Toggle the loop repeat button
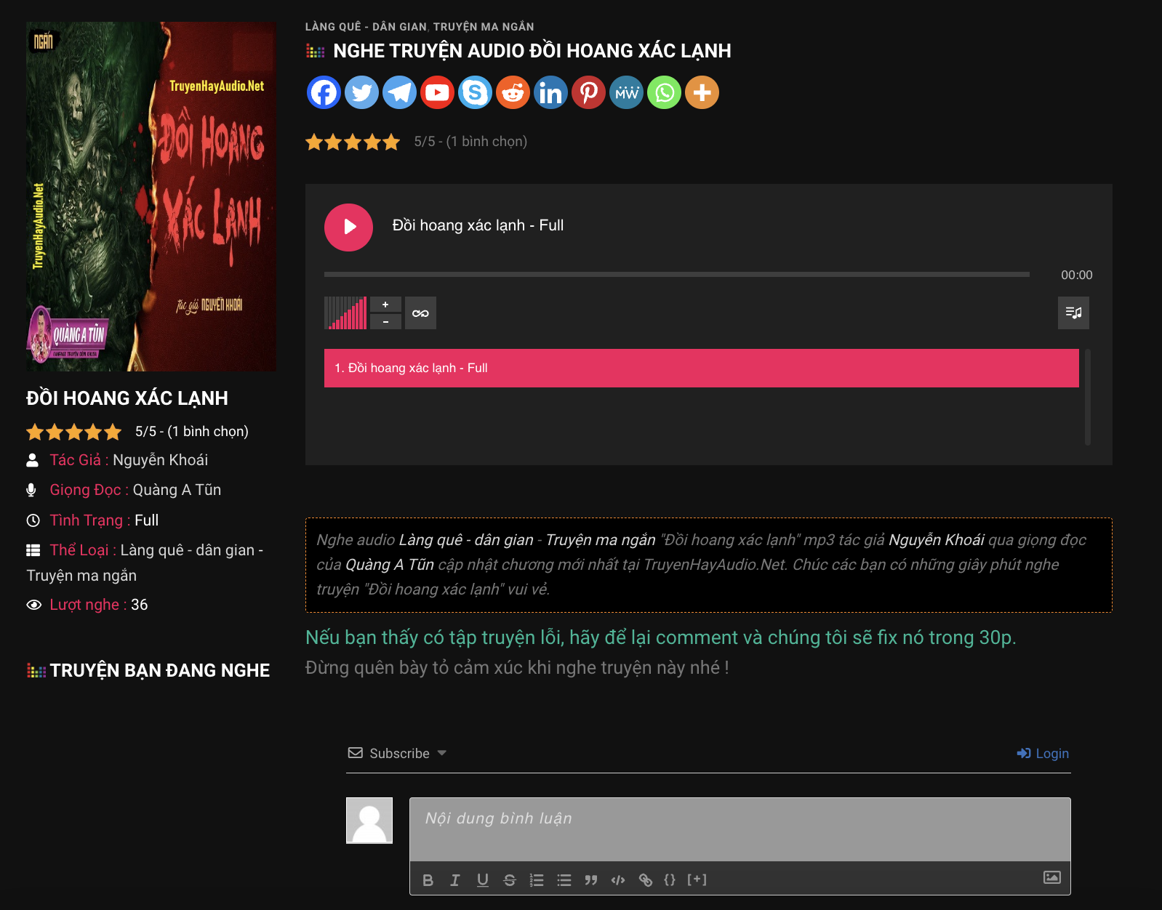1162x910 pixels. 420,313
